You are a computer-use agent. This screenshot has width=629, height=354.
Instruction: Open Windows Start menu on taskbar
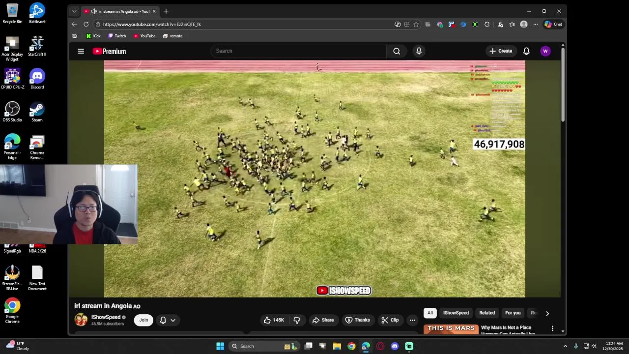click(220, 346)
